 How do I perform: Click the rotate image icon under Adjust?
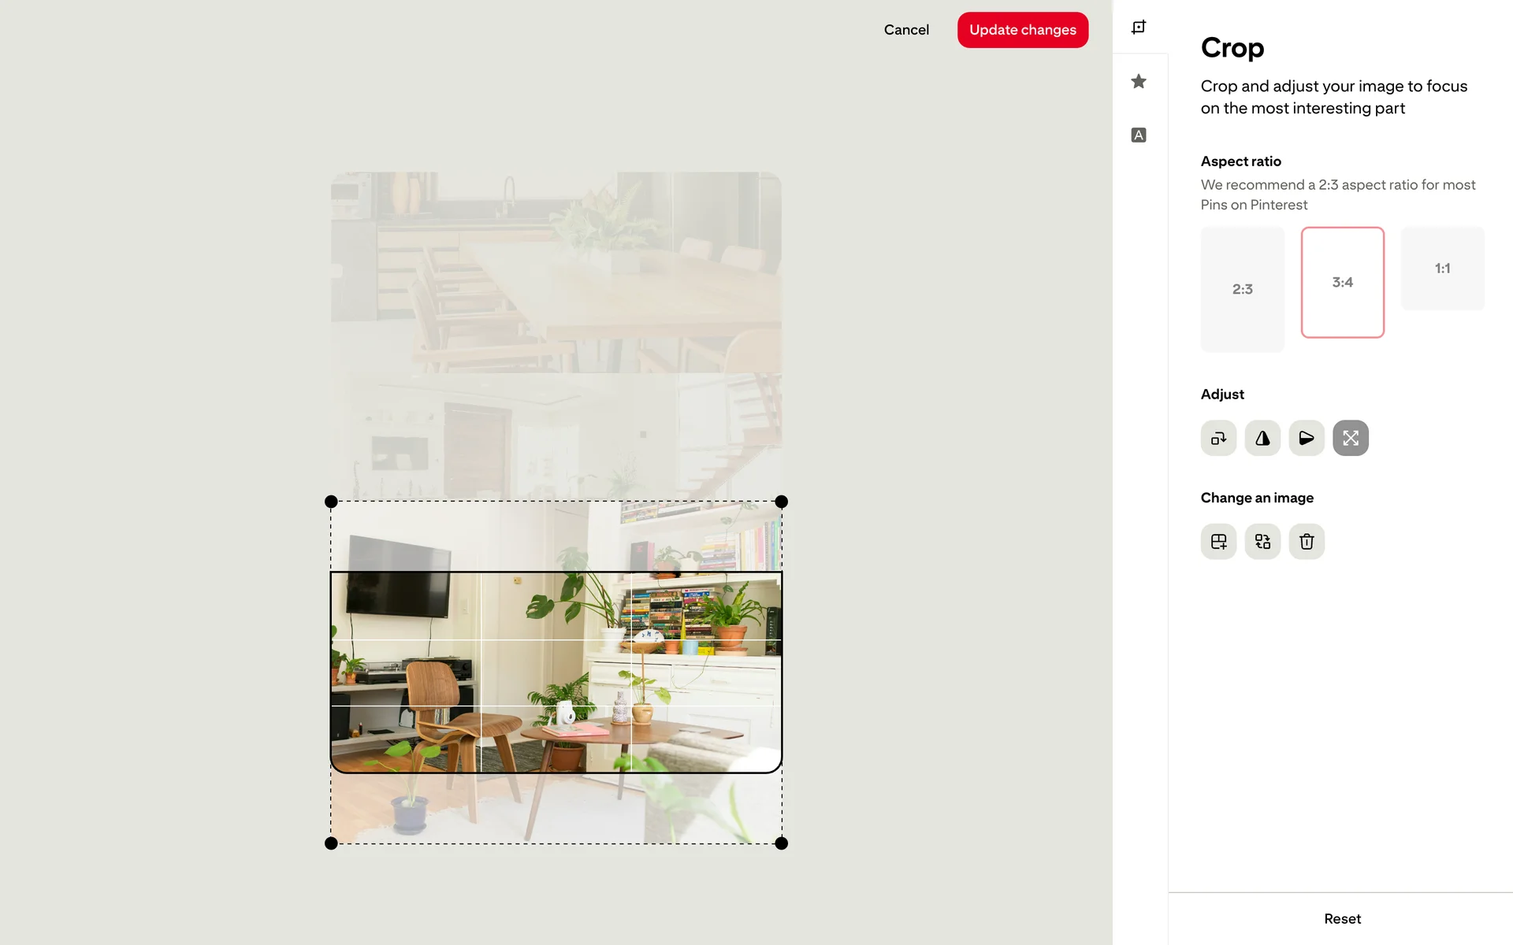tap(1218, 438)
